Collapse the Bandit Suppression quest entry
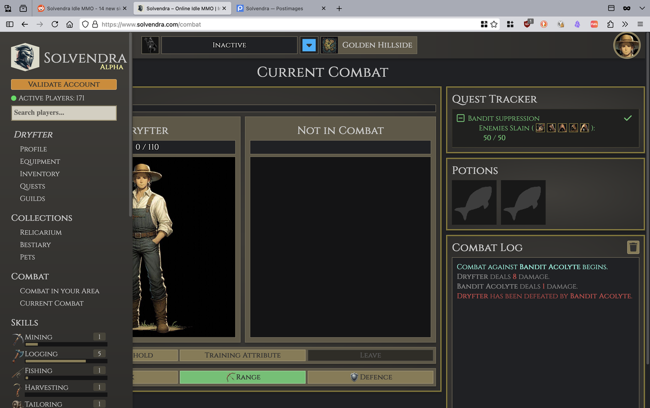The image size is (650, 408). 460,118
